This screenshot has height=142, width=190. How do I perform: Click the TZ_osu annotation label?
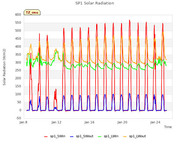coord(32,12)
